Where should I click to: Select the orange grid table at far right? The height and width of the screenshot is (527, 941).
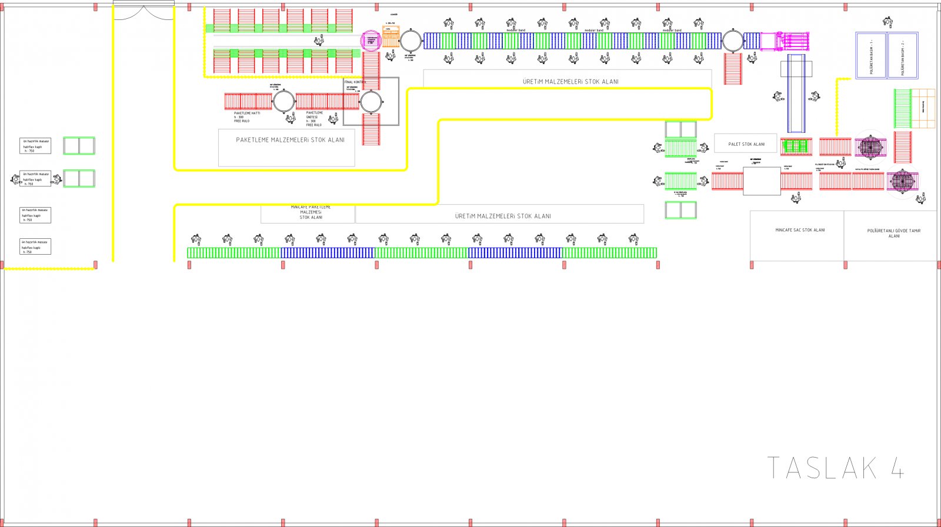click(923, 108)
